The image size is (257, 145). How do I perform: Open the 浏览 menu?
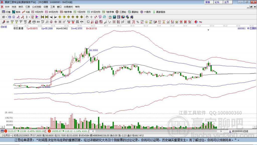pos(14,7)
